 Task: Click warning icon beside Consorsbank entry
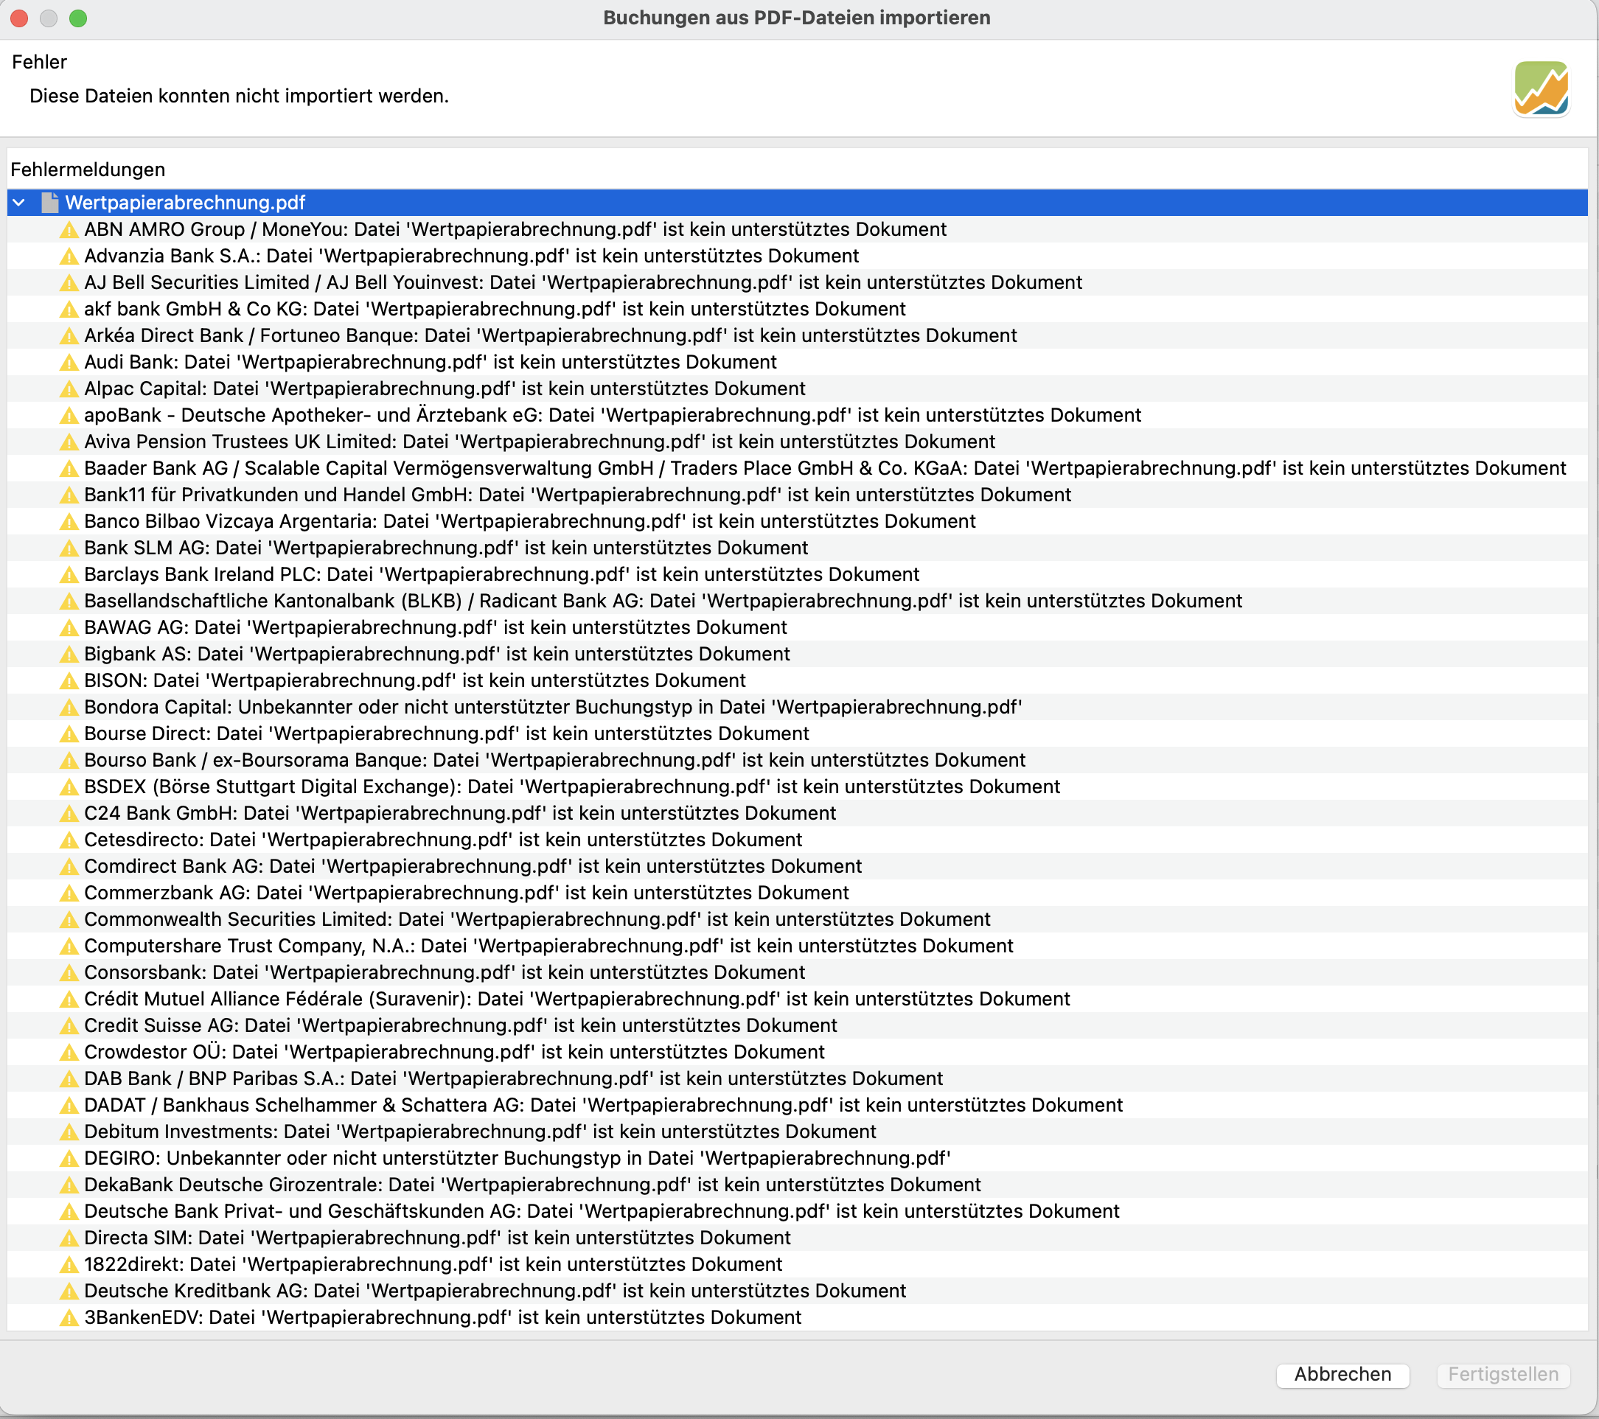pyautogui.click(x=69, y=973)
